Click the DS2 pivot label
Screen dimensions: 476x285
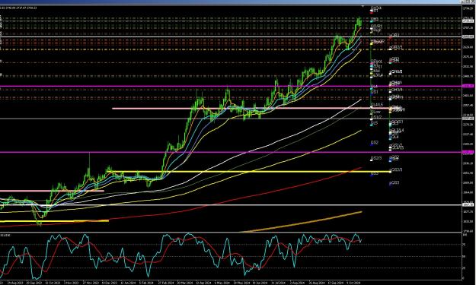pyautogui.click(x=375, y=142)
